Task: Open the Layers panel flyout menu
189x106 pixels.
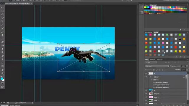Action: point(187,59)
